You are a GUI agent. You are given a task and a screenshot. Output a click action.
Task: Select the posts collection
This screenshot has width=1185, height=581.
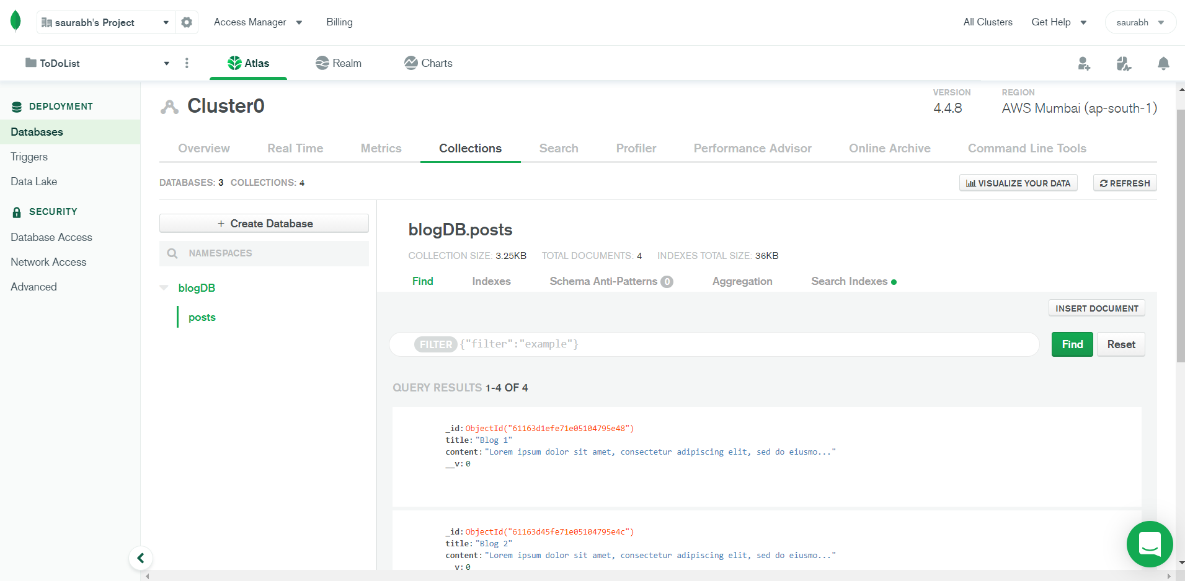[202, 317]
